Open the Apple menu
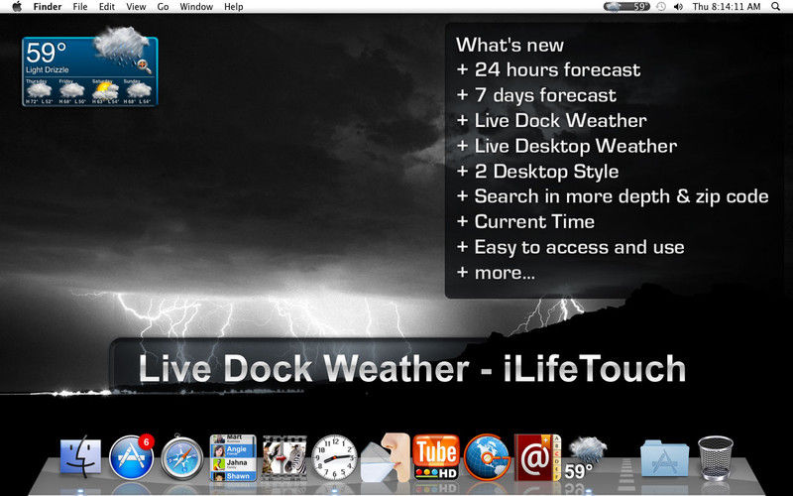 pos(17,7)
